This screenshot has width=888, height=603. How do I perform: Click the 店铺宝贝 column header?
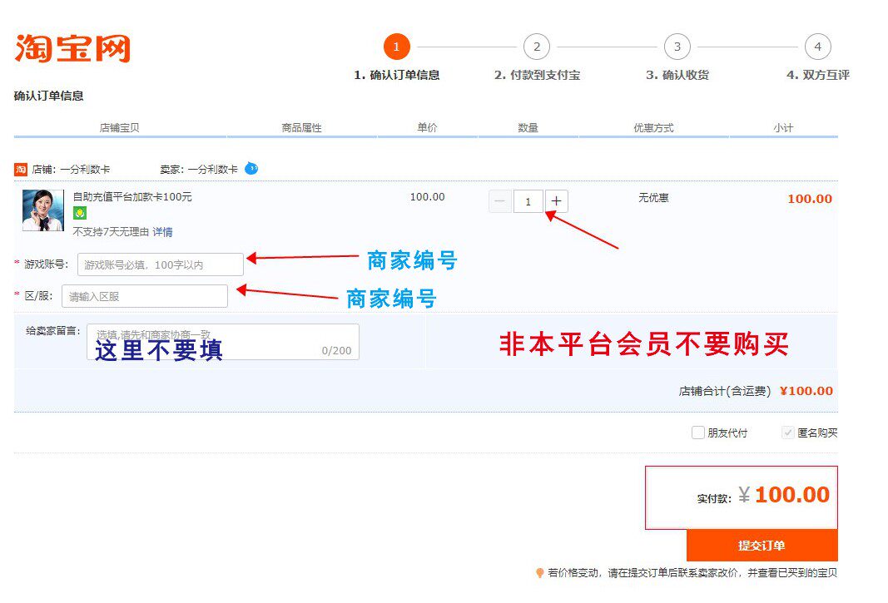[x=120, y=127]
